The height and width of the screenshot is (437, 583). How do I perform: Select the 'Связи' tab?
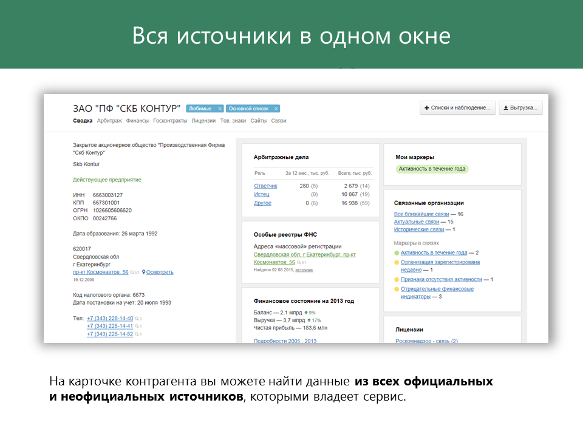click(279, 121)
